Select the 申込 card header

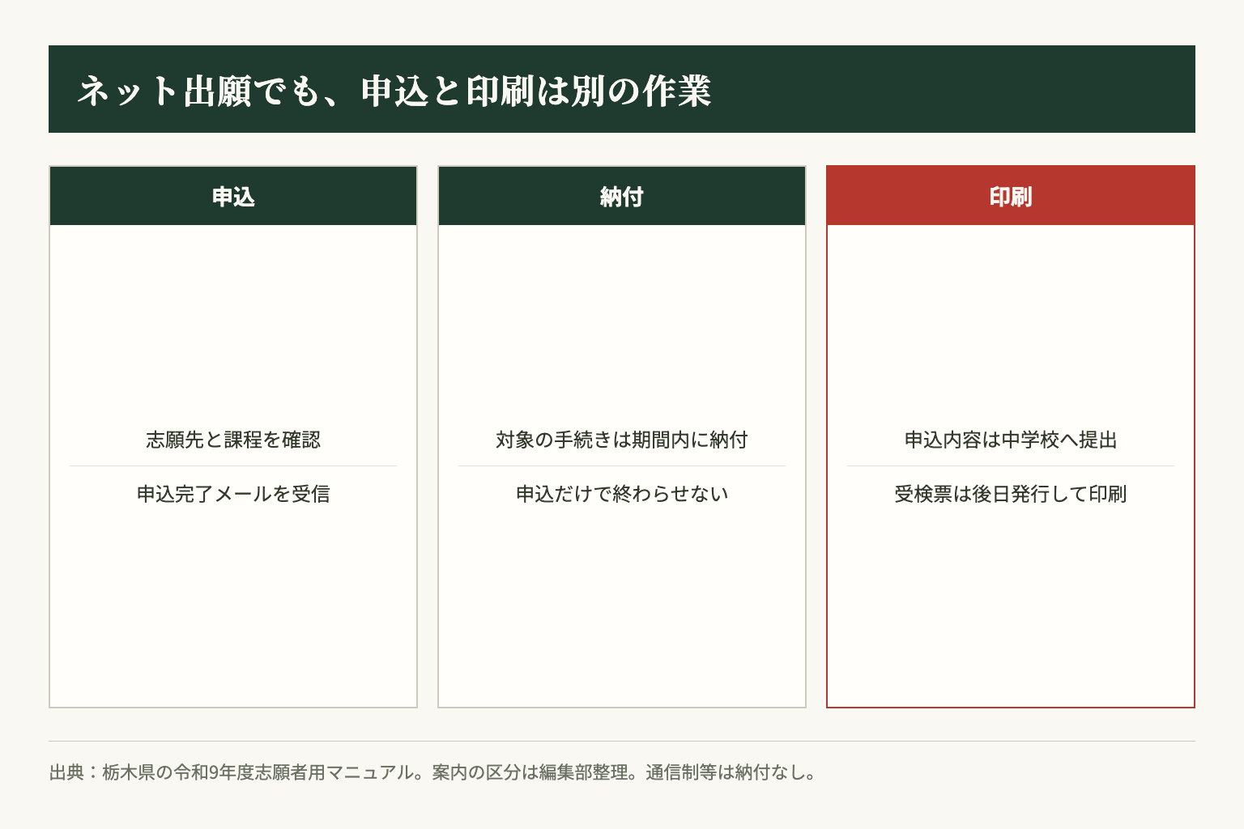[x=233, y=196]
